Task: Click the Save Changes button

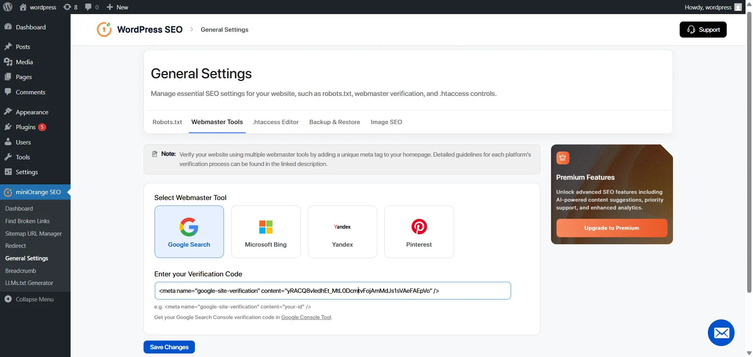Action: 169,347
